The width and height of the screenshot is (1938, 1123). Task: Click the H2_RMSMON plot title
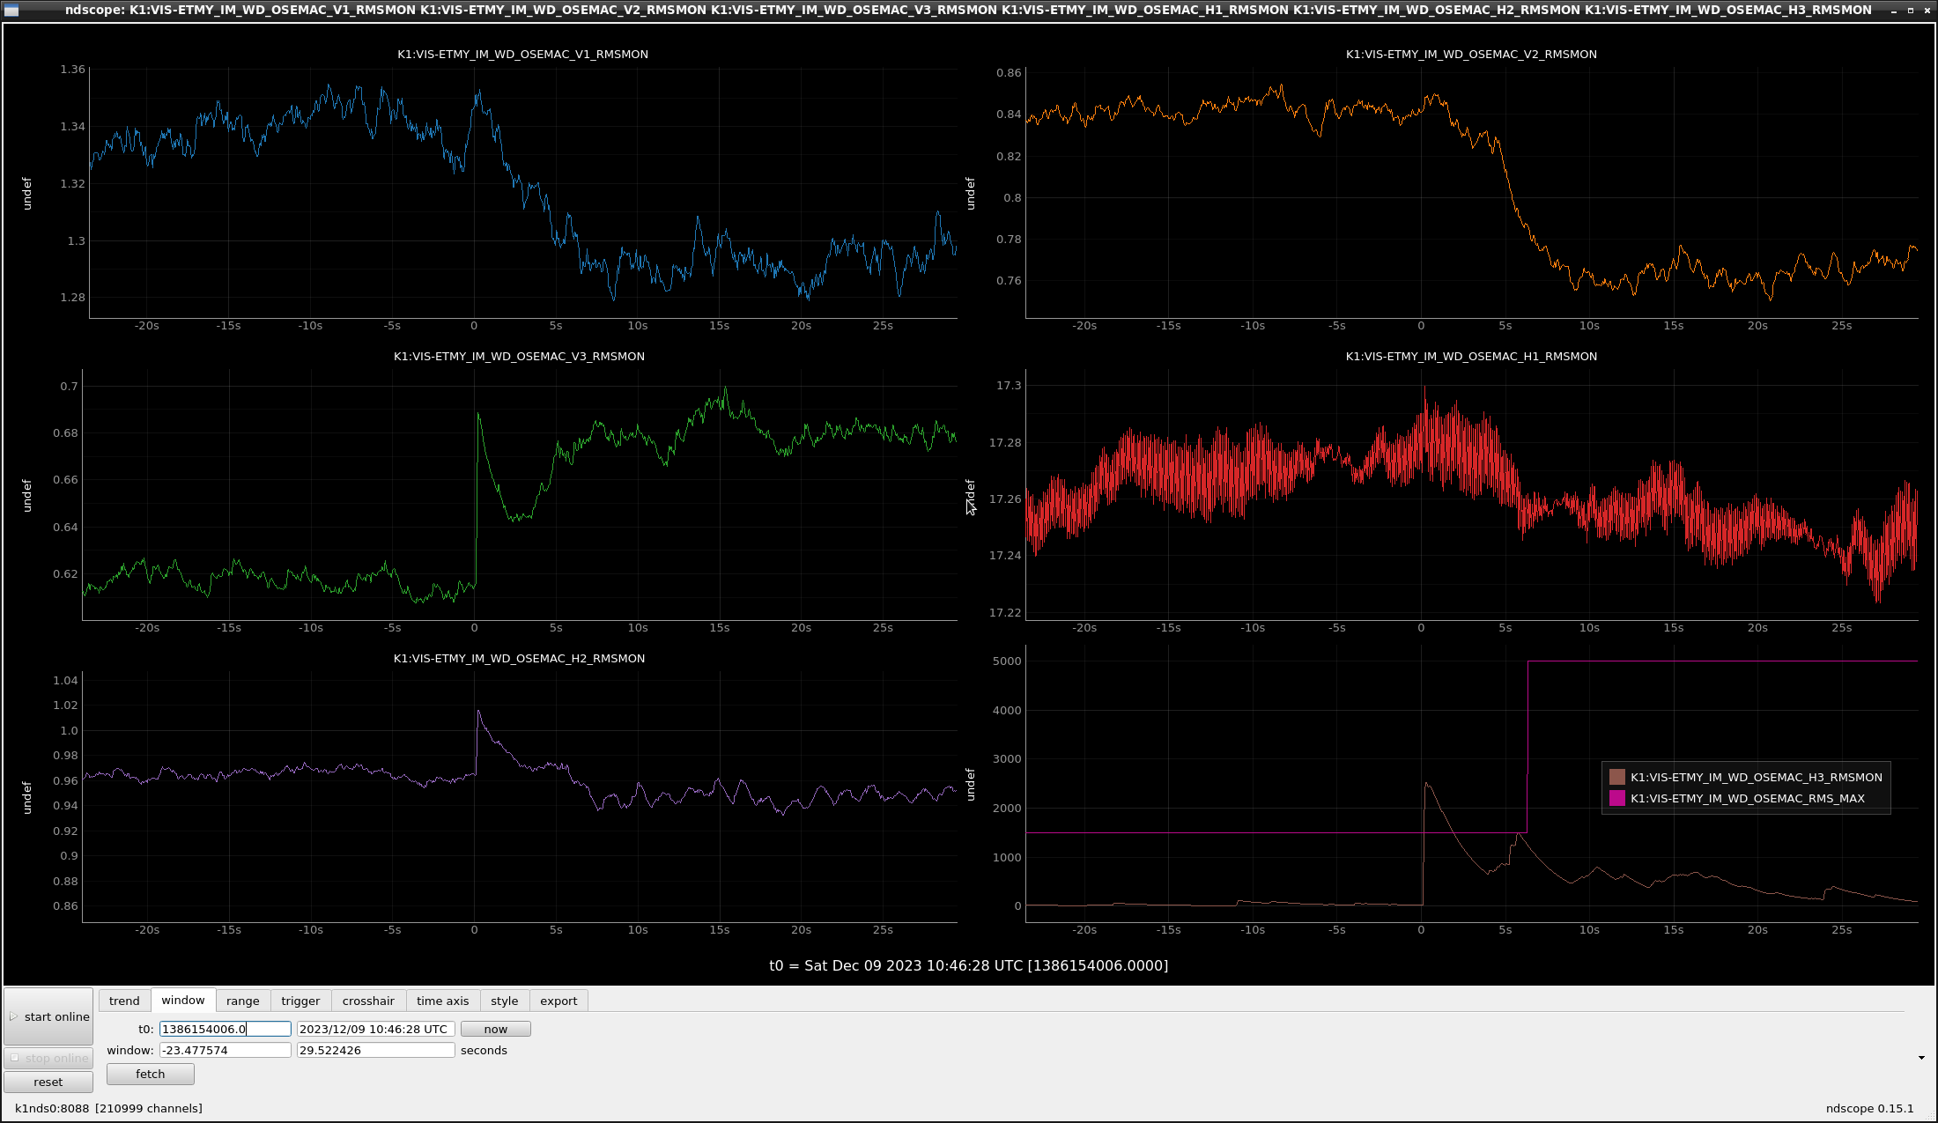click(519, 658)
